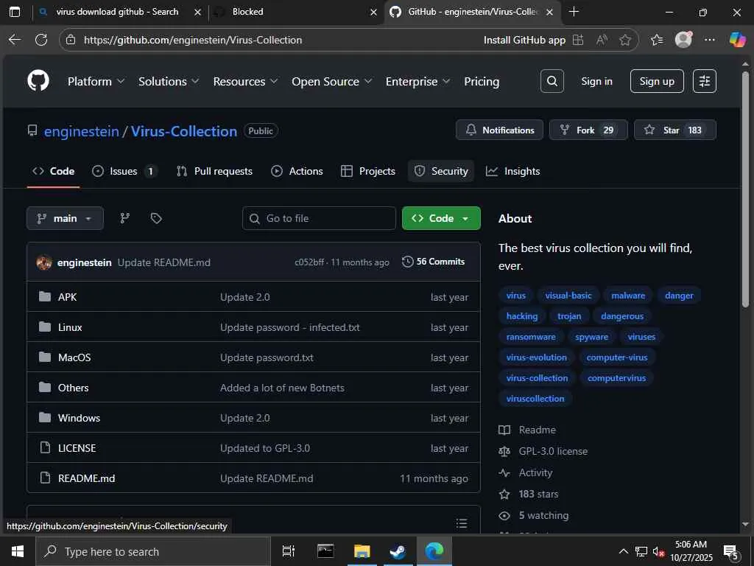Click the GitHub Octocat logo

pyautogui.click(x=38, y=81)
